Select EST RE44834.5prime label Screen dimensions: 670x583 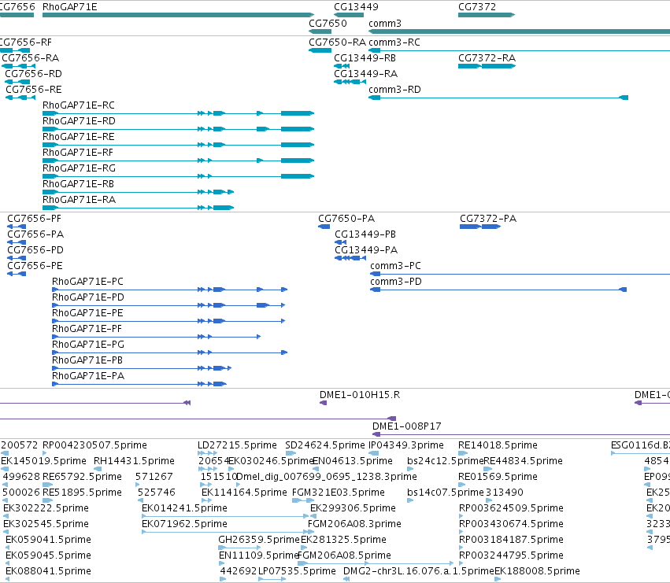pos(523,461)
